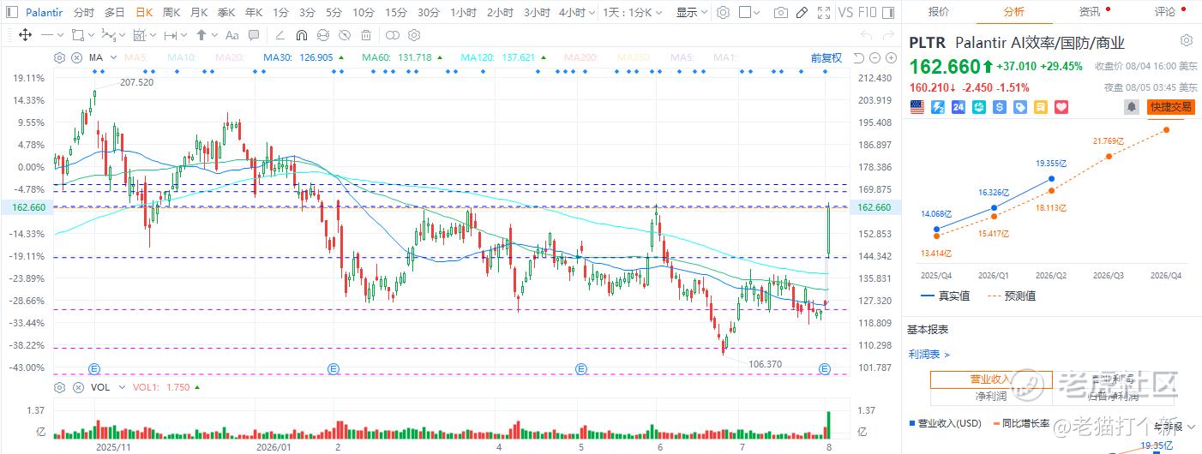
Task: Select the magnet snap tool
Action: tap(302, 35)
